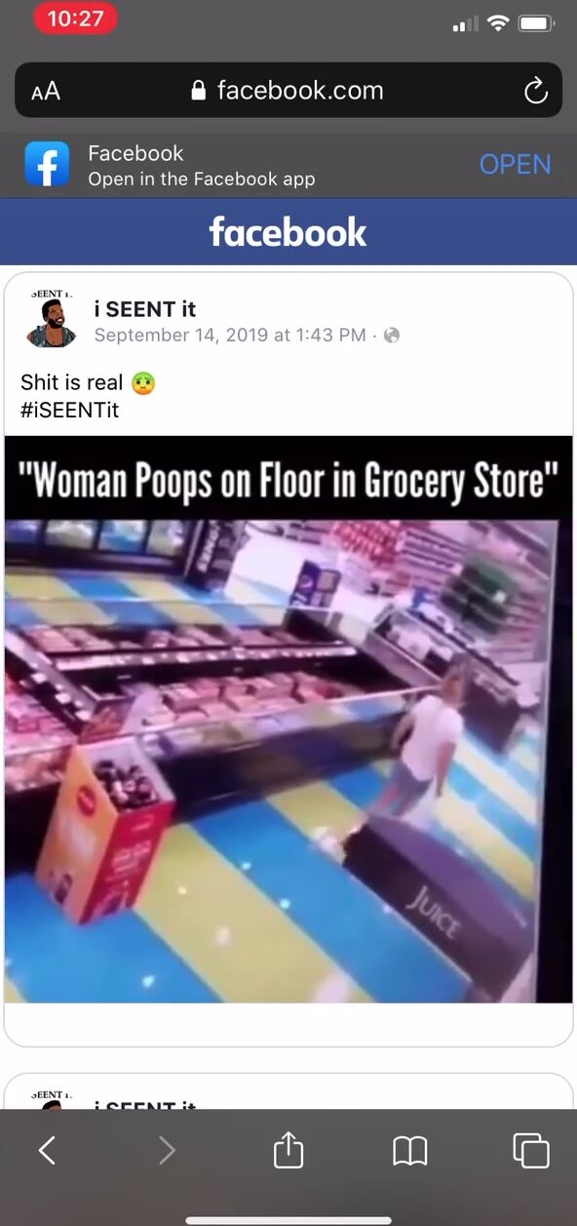Open the Safari bookmarks icon
Viewport: 577px width, 1226px height.
pyautogui.click(x=410, y=1152)
